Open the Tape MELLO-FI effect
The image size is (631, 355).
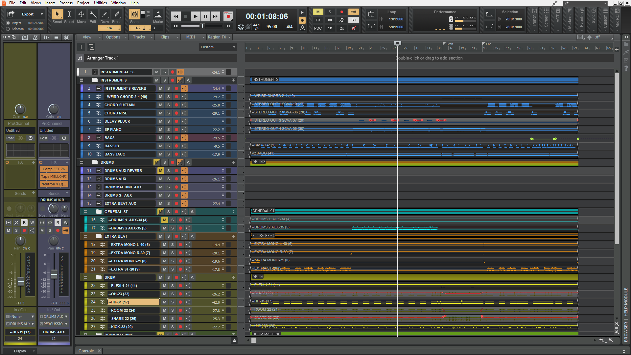[54, 177]
